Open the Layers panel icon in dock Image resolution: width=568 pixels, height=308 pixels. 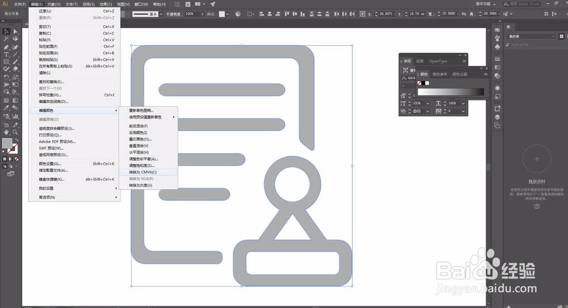498,117
